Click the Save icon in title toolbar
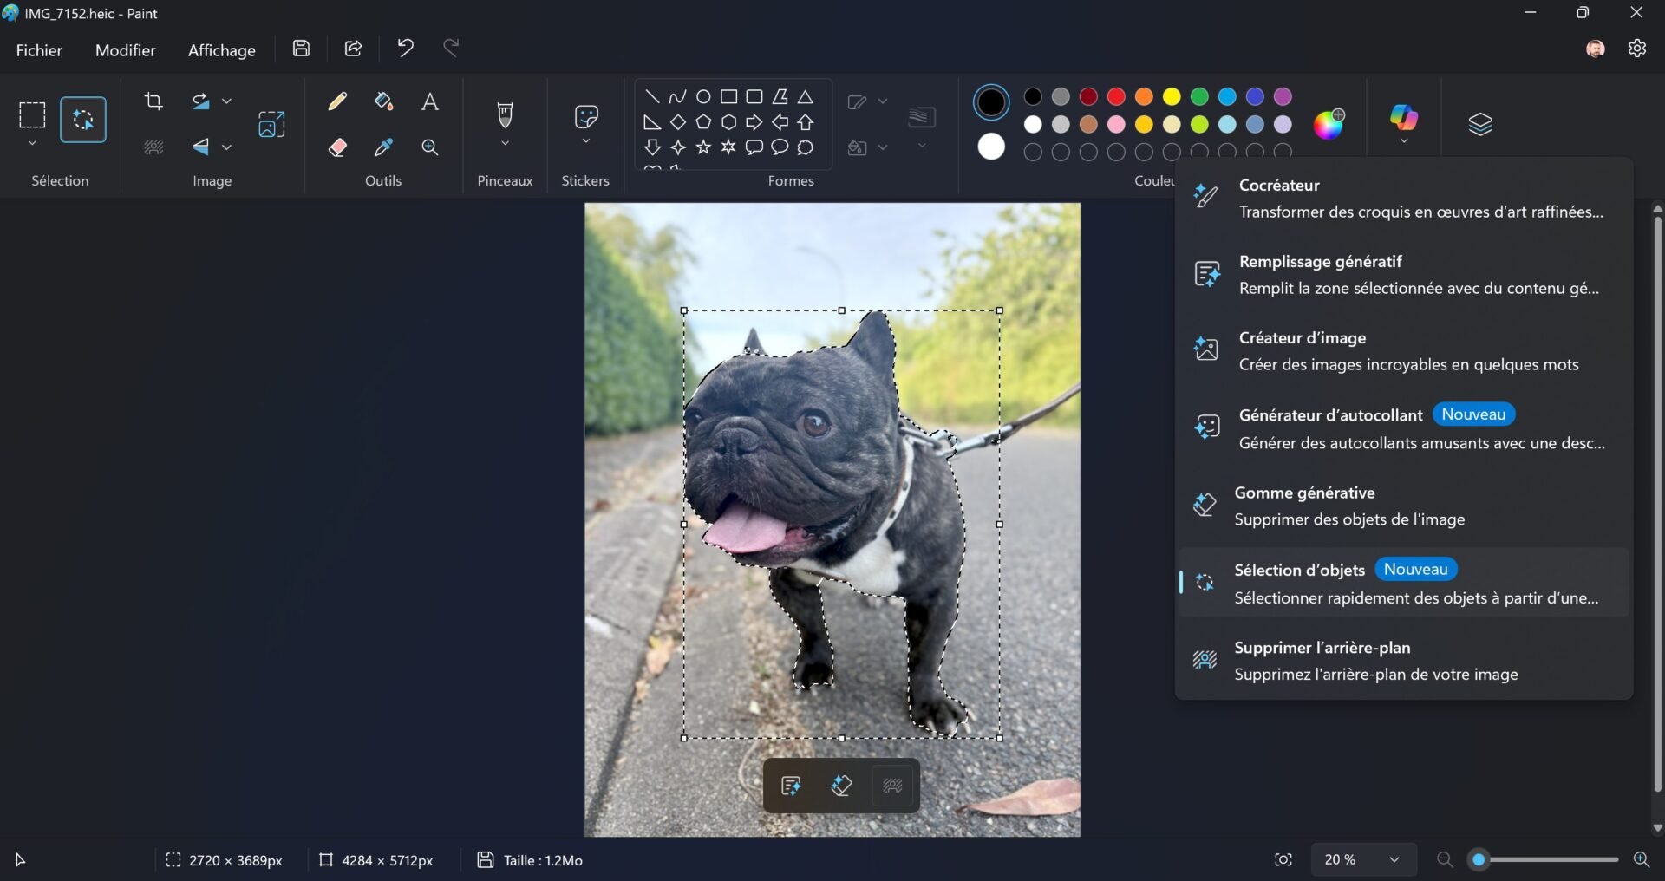The width and height of the screenshot is (1665, 881). 301,49
